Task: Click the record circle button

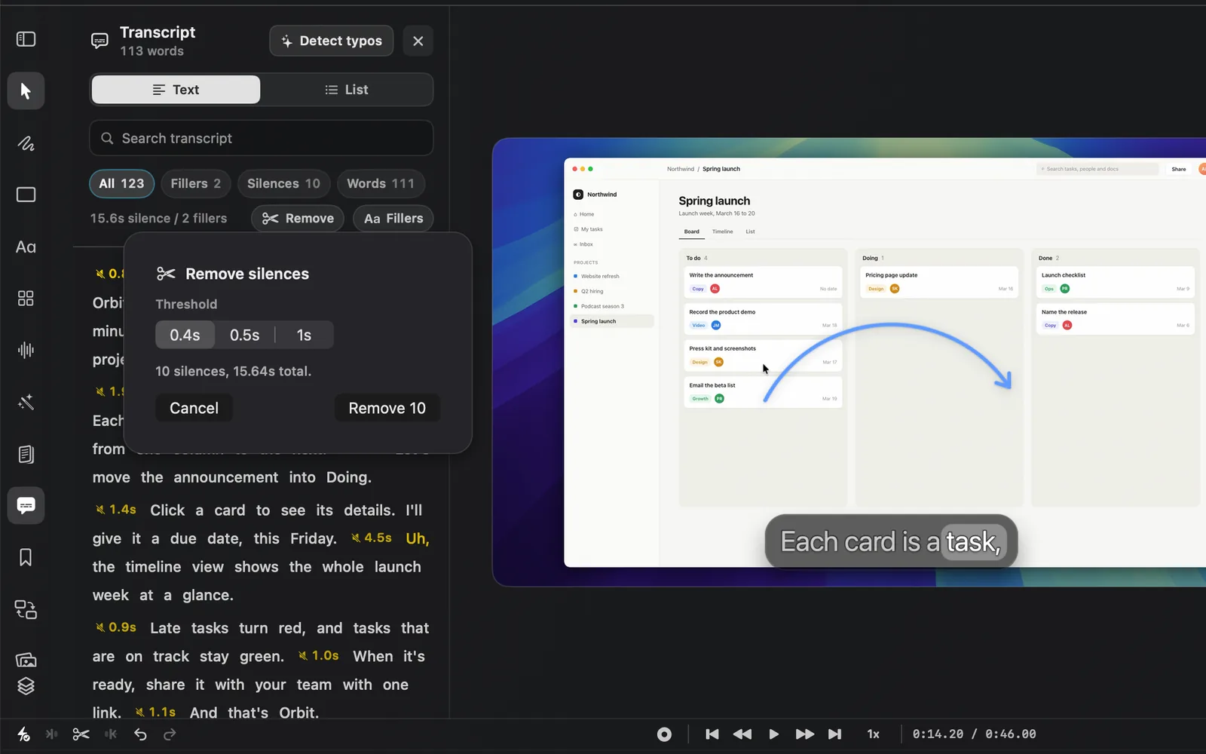Action: coord(664,734)
